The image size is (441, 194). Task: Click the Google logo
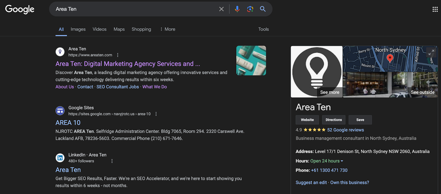pos(20,9)
